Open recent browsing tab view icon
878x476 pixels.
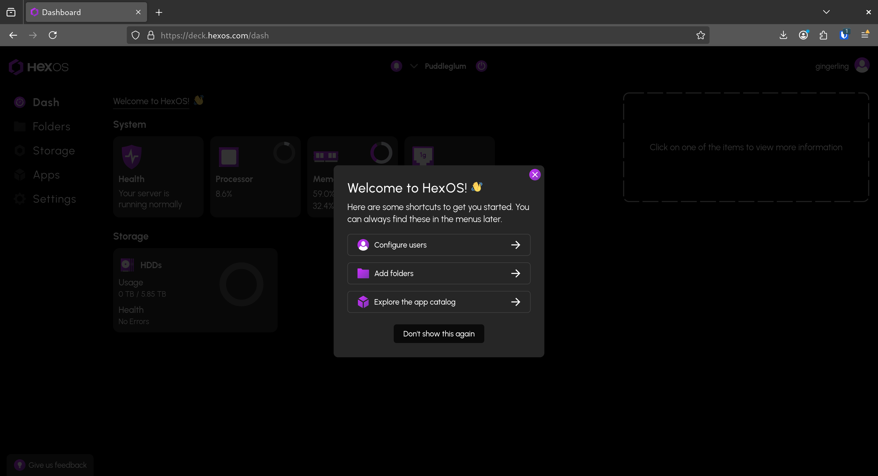pyautogui.click(x=11, y=12)
